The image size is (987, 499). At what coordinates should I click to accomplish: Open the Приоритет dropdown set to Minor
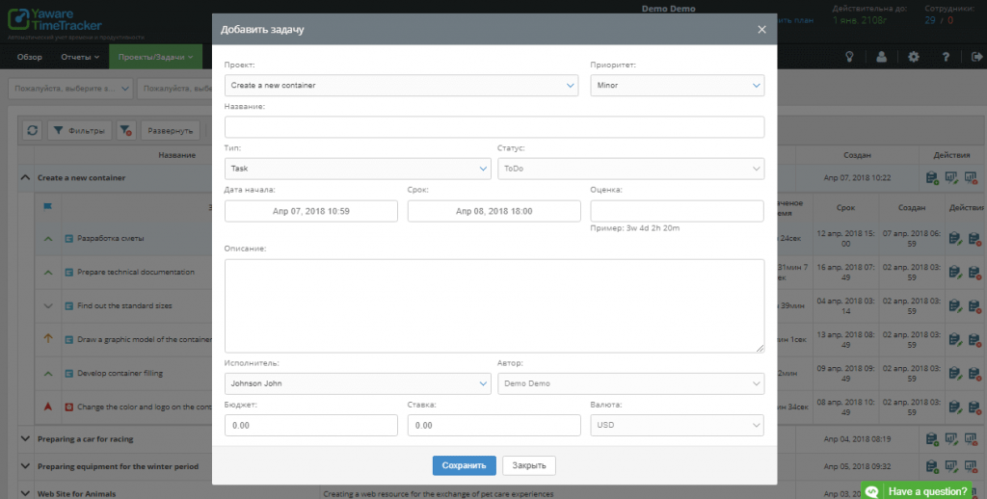coord(677,85)
